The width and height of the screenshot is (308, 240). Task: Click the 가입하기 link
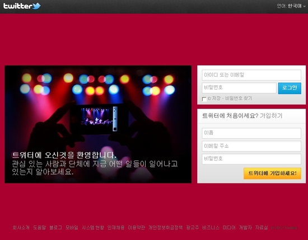(x=271, y=116)
